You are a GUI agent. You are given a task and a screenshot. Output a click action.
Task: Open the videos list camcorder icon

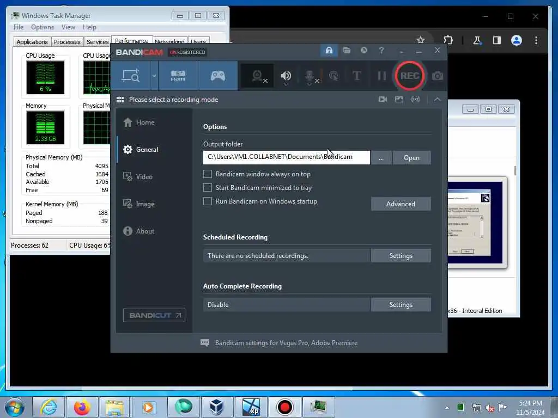(383, 100)
